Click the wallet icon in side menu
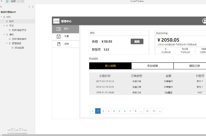 [58, 29]
